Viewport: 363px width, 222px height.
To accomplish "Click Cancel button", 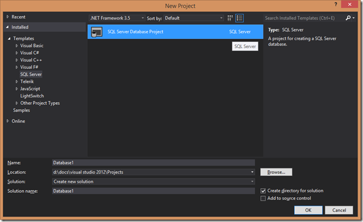I will point(339,210).
